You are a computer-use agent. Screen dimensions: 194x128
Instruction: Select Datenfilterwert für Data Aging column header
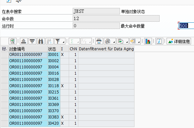[x=106, y=49]
